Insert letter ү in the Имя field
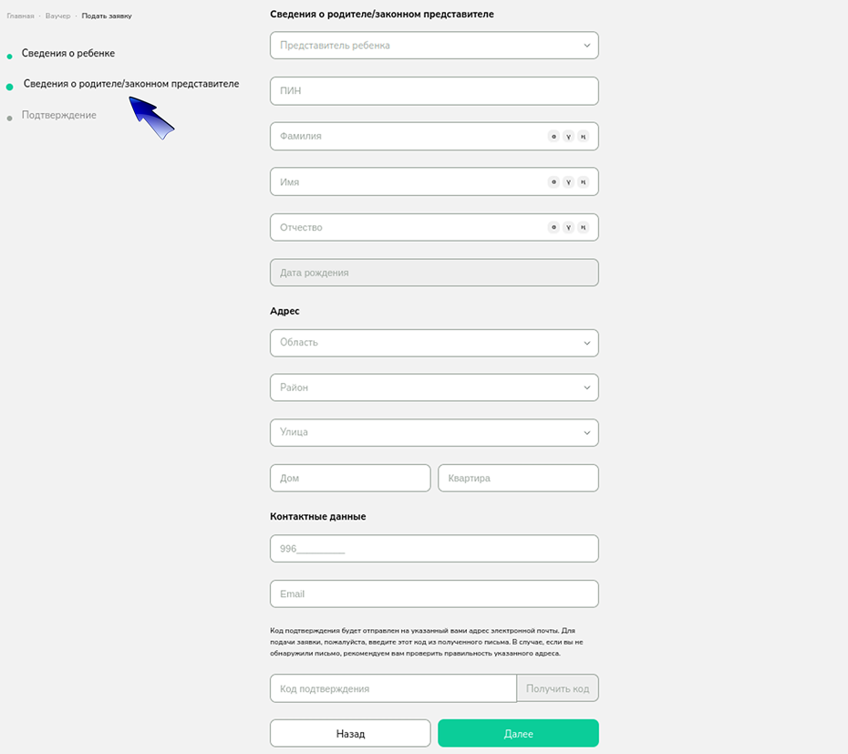Screen dimensions: 848x754 (568, 181)
